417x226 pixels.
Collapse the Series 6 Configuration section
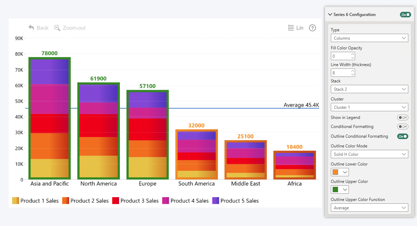click(x=330, y=15)
